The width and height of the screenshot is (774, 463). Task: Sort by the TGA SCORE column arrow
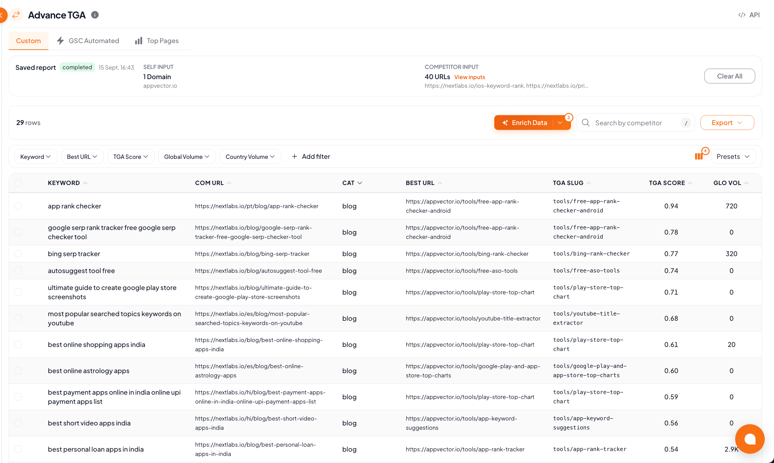click(x=690, y=183)
